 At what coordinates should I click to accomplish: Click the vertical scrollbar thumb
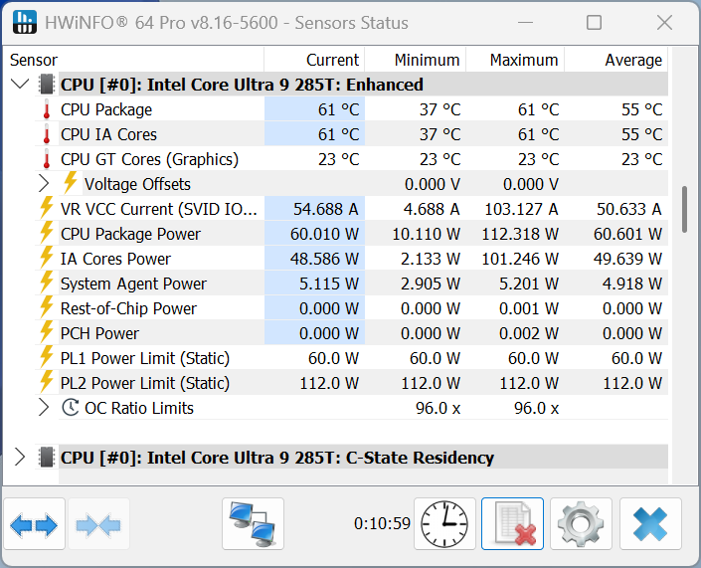pyautogui.click(x=684, y=209)
